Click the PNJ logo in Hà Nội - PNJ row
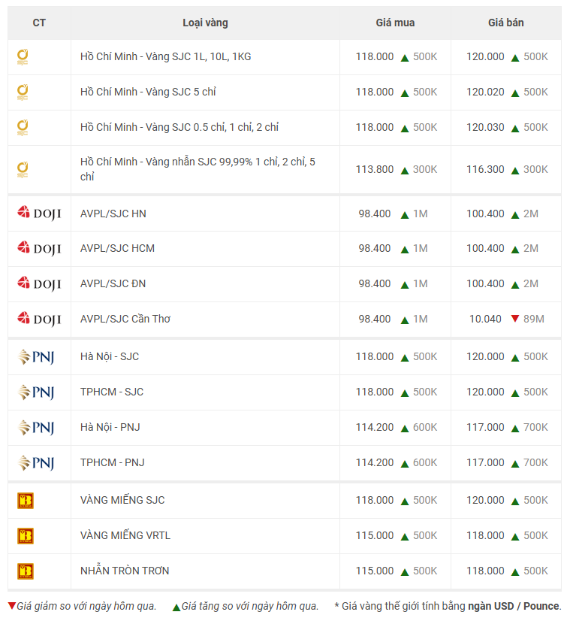 [36, 428]
